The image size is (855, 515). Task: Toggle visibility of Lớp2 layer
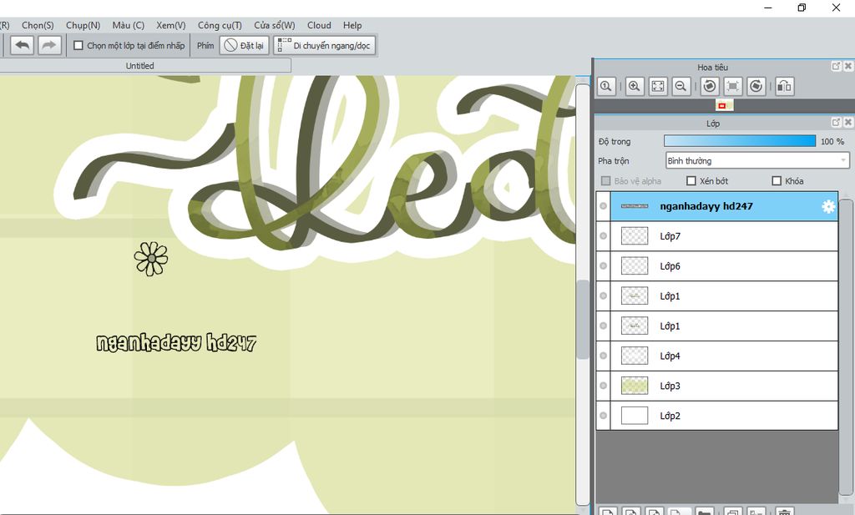603,416
